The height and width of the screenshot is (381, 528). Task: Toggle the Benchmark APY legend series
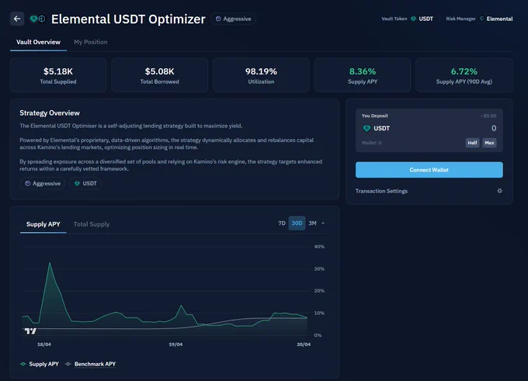(x=92, y=364)
